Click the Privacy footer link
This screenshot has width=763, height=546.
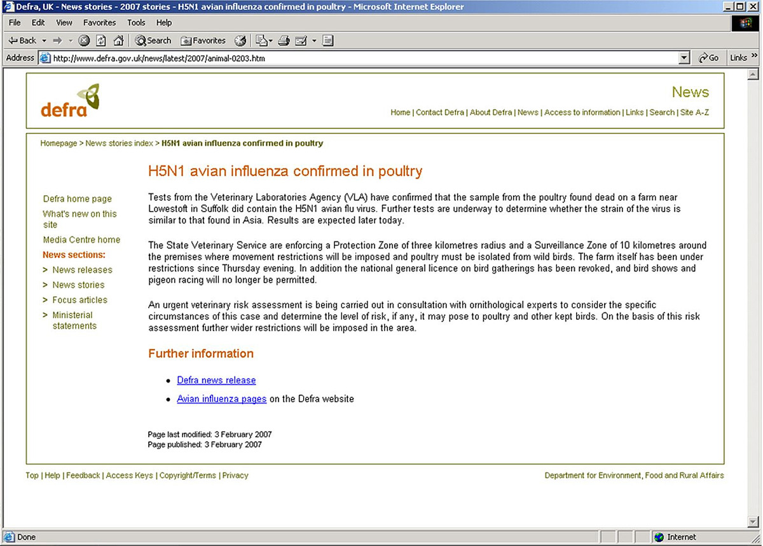[235, 475]
